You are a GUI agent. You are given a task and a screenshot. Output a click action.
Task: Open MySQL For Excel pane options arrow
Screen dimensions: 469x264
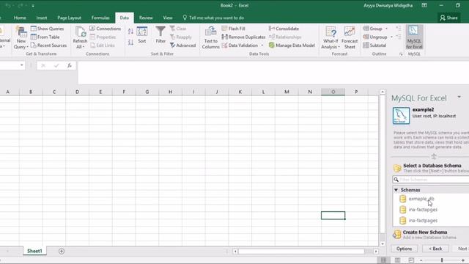click(x=459, y=97)
